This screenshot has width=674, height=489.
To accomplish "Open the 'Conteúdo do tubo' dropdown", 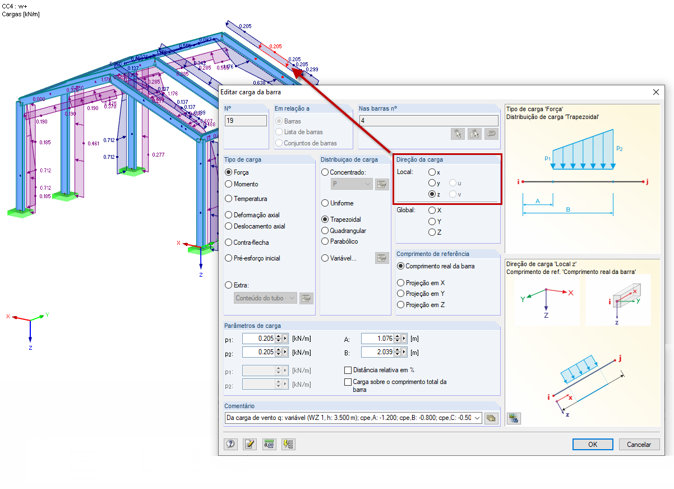I will (x=265, y=298).
